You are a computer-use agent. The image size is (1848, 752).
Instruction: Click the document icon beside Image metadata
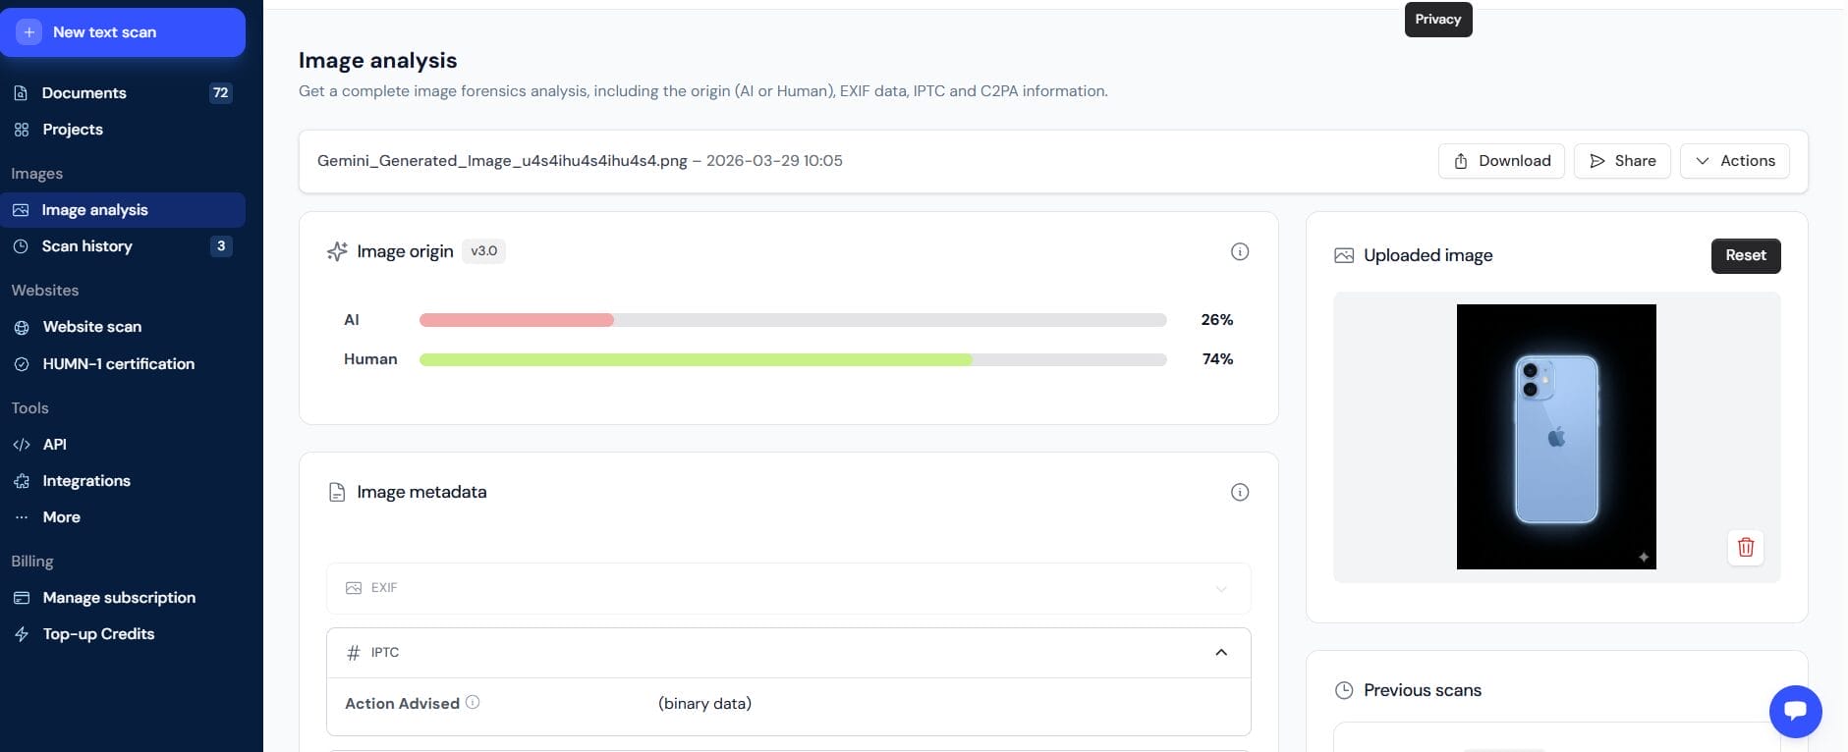pyautogui.click(x=337, y=493)
